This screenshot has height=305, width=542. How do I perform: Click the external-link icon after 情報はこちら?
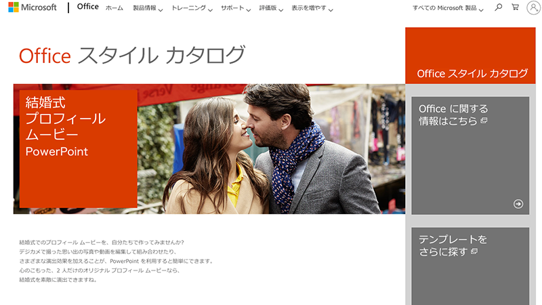[x=484, y=121]
